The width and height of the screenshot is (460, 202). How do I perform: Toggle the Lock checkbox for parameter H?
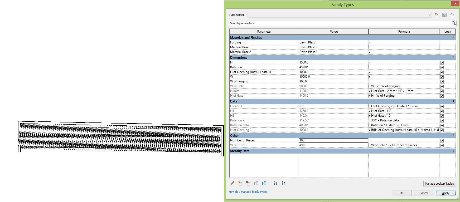[442, 63]
